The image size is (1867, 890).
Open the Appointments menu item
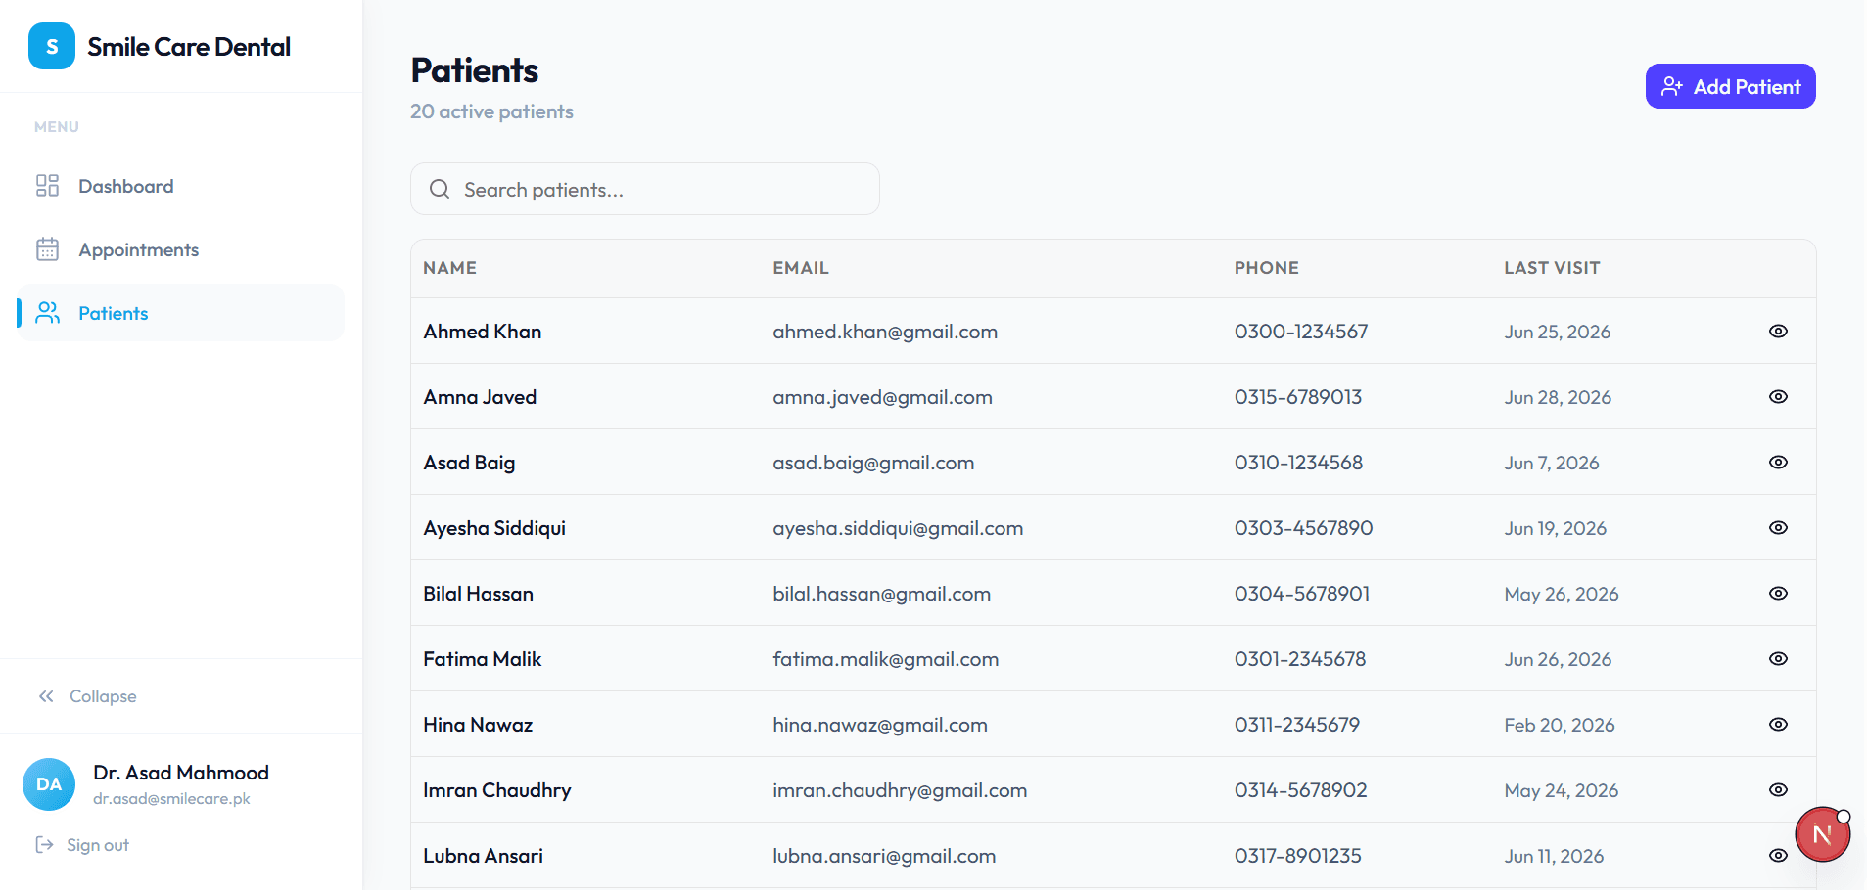pos(181,249)
